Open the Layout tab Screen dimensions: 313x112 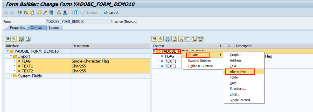54,28
